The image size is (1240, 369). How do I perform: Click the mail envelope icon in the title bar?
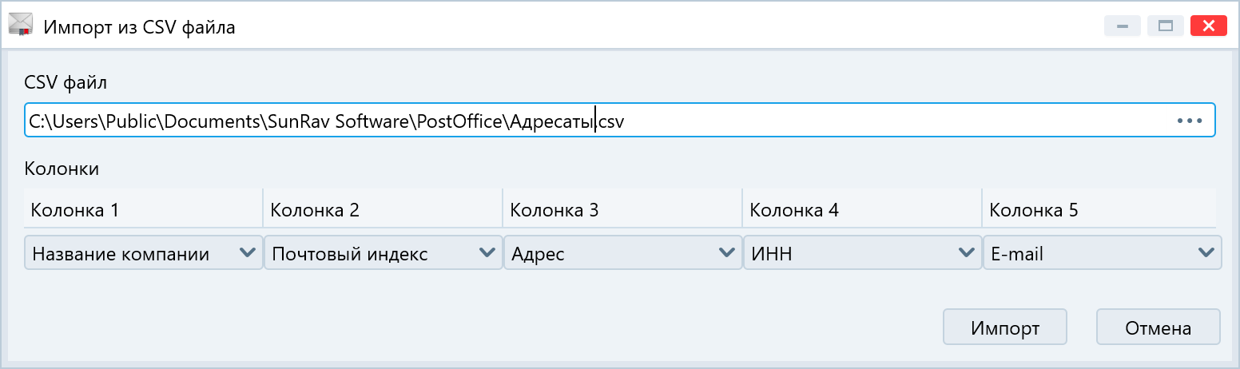point(20,26)
